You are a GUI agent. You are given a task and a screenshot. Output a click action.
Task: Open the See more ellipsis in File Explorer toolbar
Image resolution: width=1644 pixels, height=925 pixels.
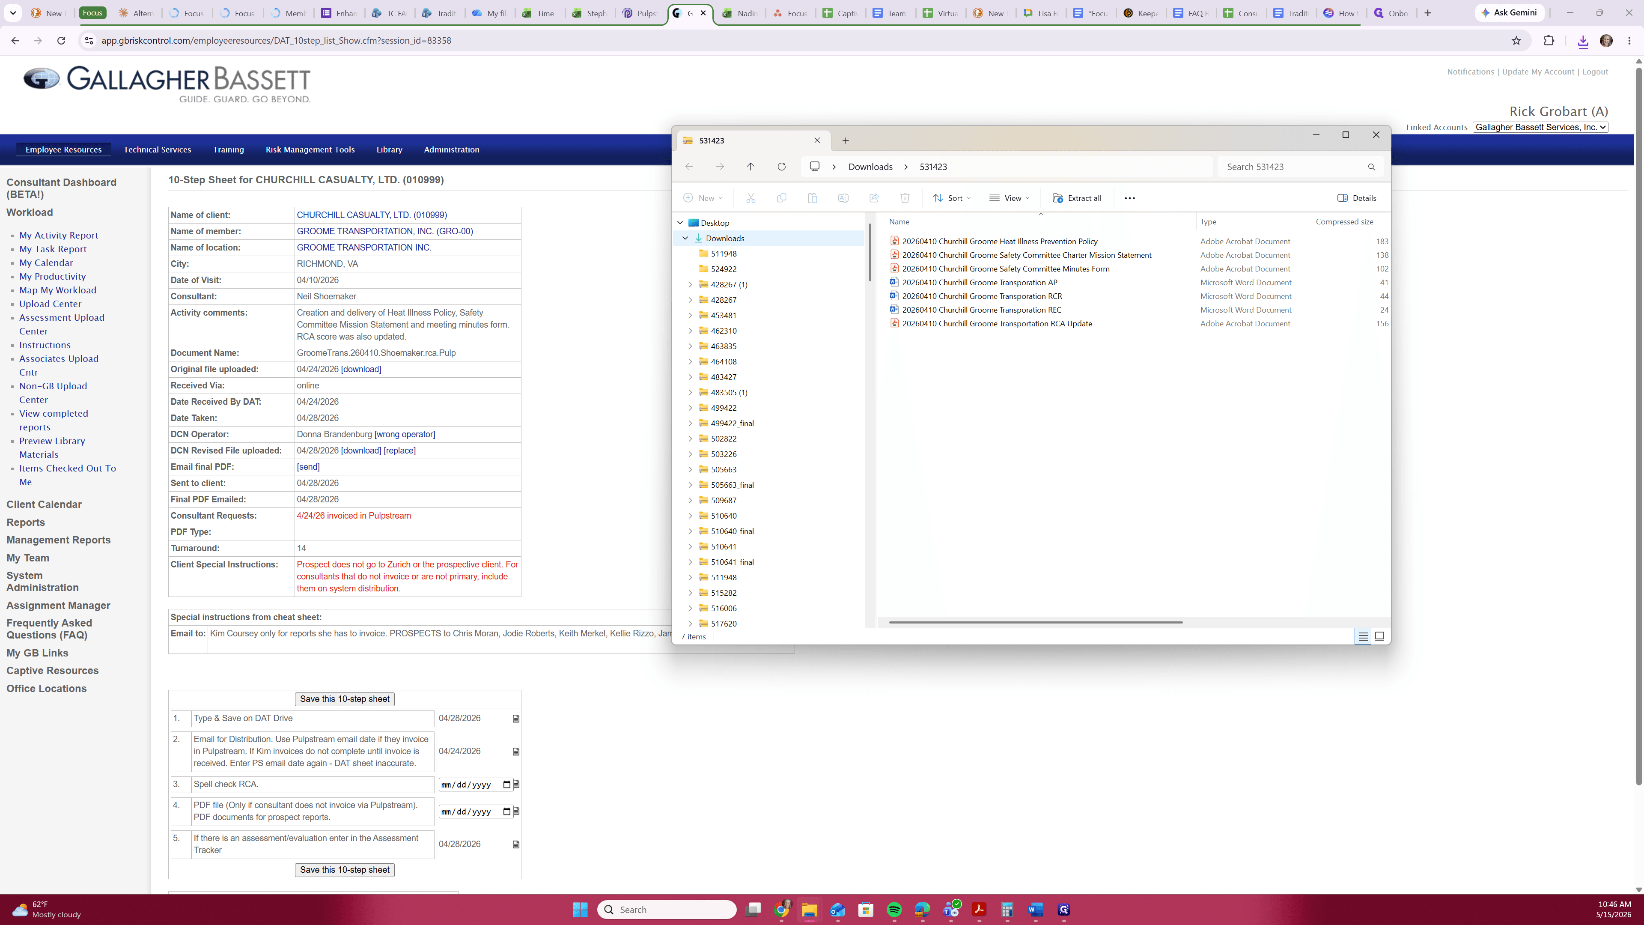tap(1130, 198)
